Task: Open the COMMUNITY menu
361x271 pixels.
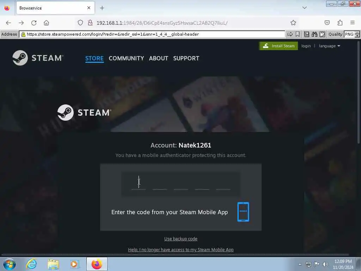Action: click(x=126, y=58)
